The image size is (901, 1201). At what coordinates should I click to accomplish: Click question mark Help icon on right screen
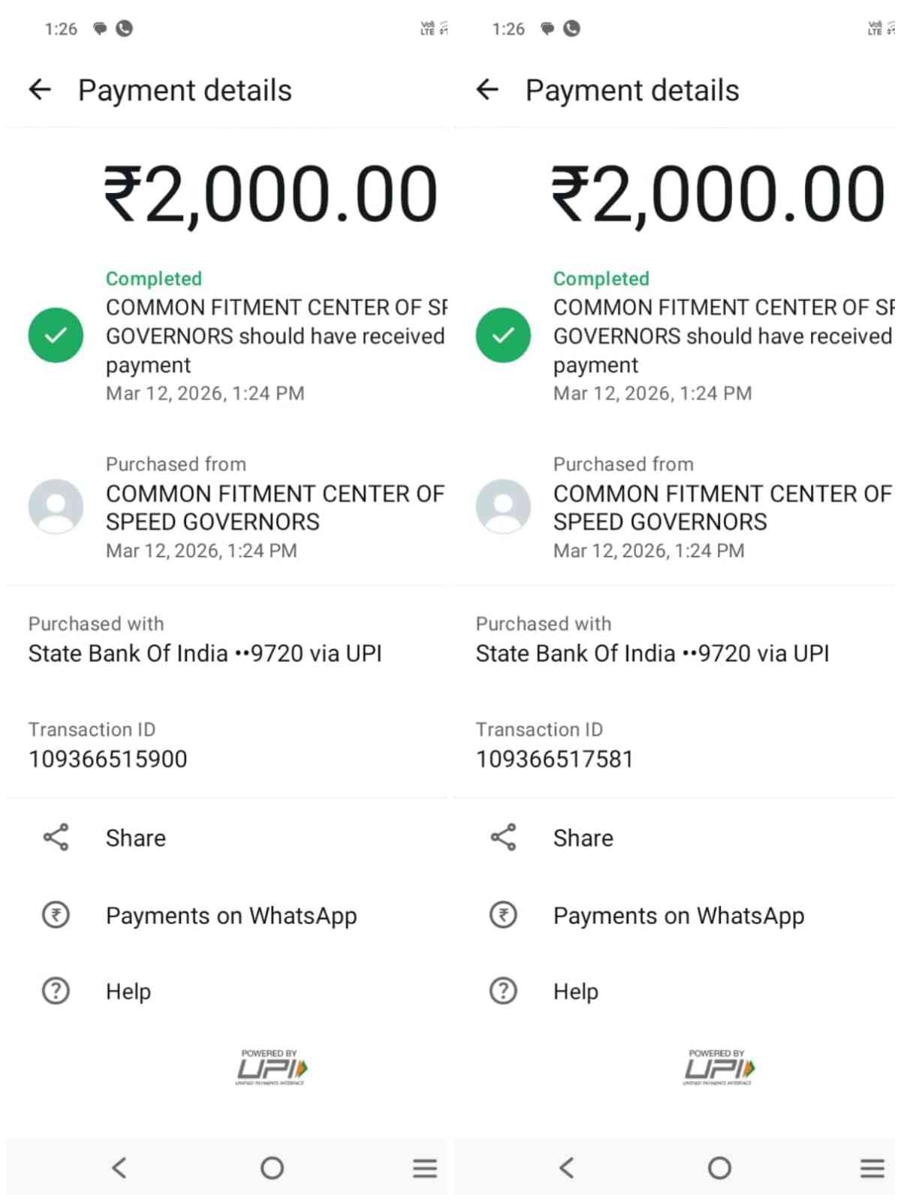click(503, 991)
